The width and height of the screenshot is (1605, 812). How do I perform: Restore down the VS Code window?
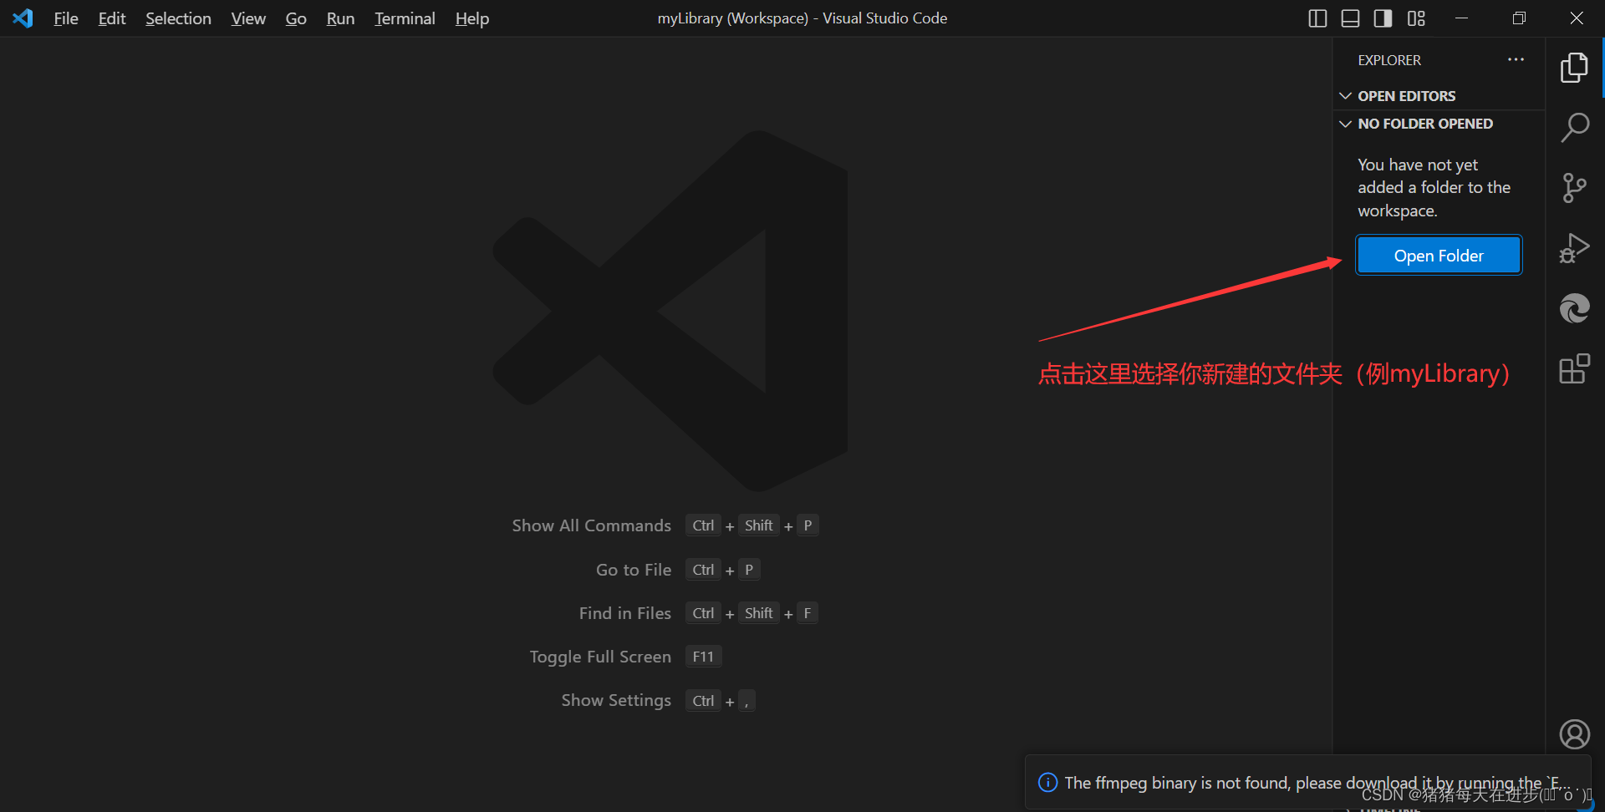1519,18
